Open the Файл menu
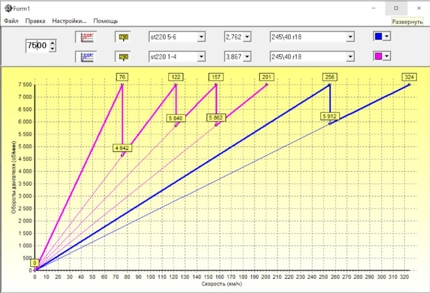Image resolution: width=430 pixels, height=293 pixels. point(11,21)
